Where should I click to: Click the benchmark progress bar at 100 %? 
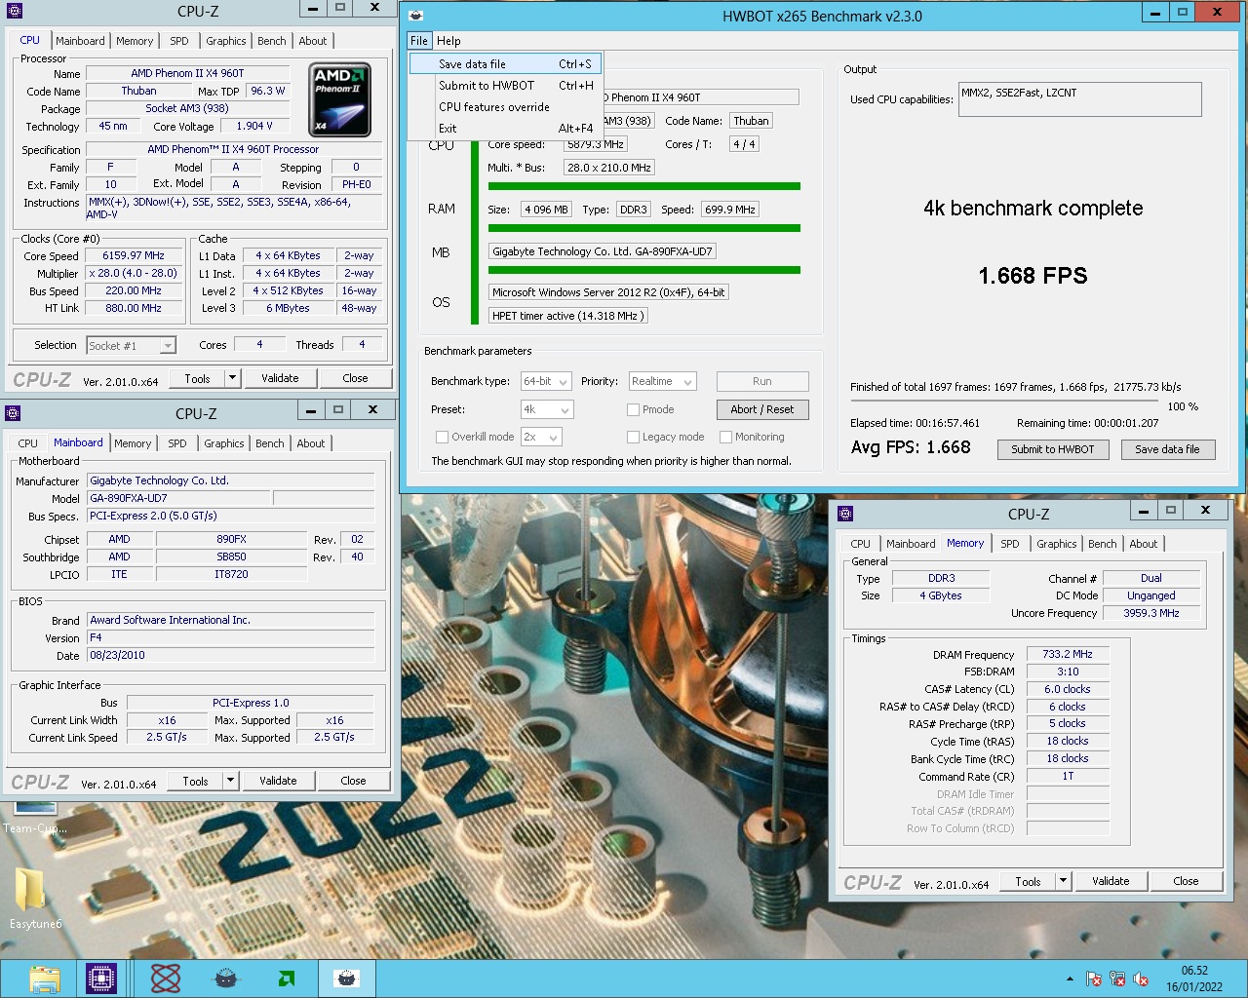pyautogui.click(x=1004, y=402)
